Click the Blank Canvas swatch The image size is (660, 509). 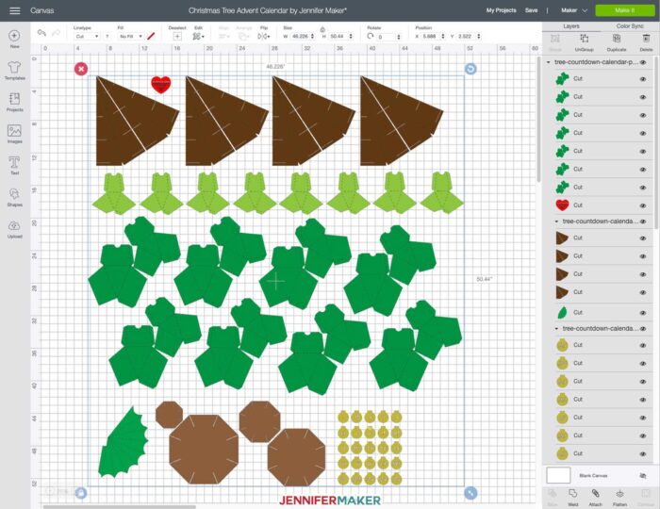(558, 475)
